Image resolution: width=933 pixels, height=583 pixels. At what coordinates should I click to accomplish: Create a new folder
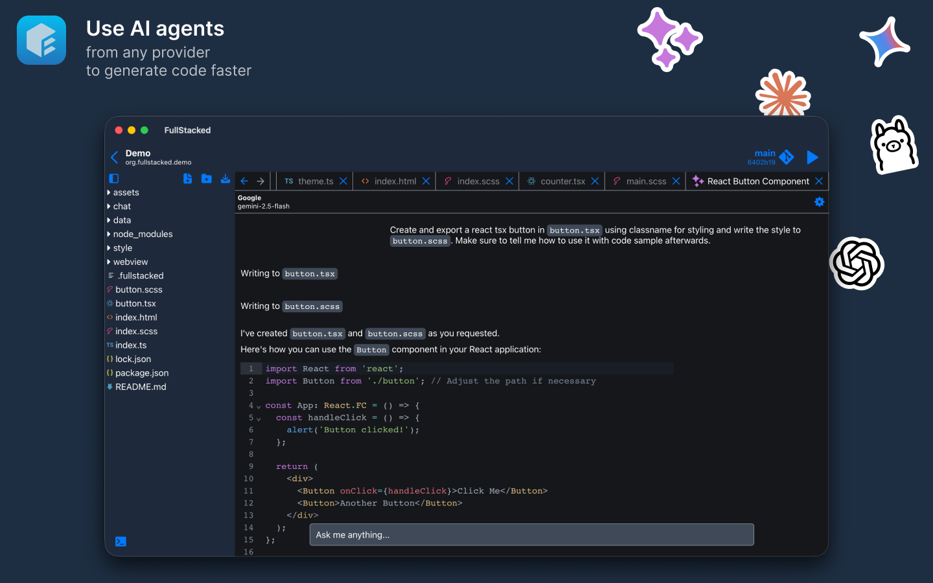[x=207, y=178]
